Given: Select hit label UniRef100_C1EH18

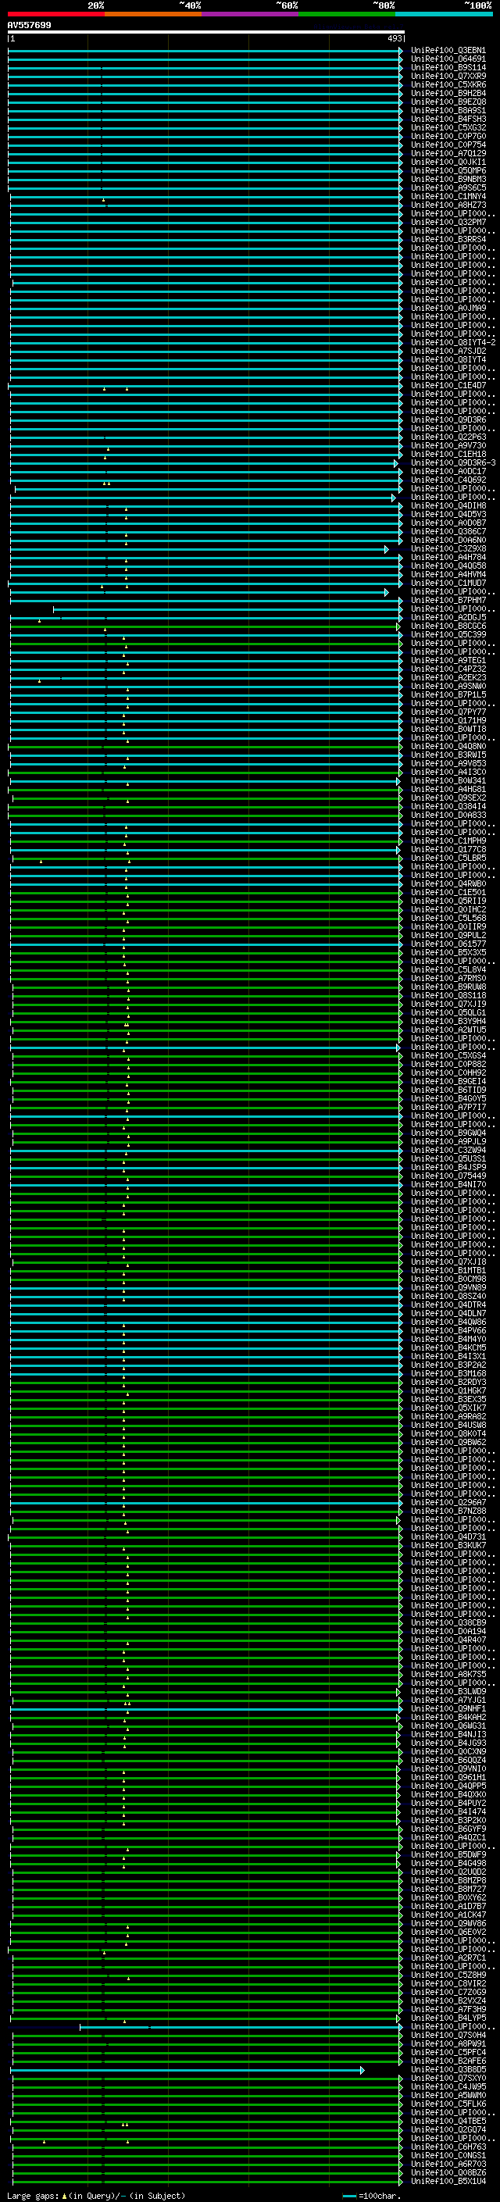Looking at the screenshot, I should 448,454.
